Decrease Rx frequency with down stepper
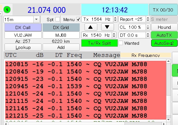Image resolution: width=178 pixels, height=125 pixels. 114,36
